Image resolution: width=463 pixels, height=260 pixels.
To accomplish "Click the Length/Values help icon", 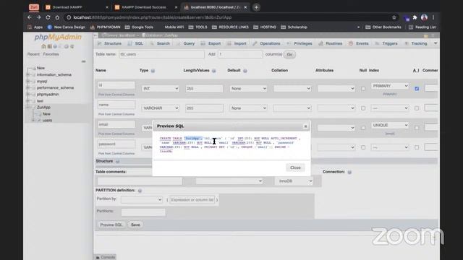I will 214,71.
